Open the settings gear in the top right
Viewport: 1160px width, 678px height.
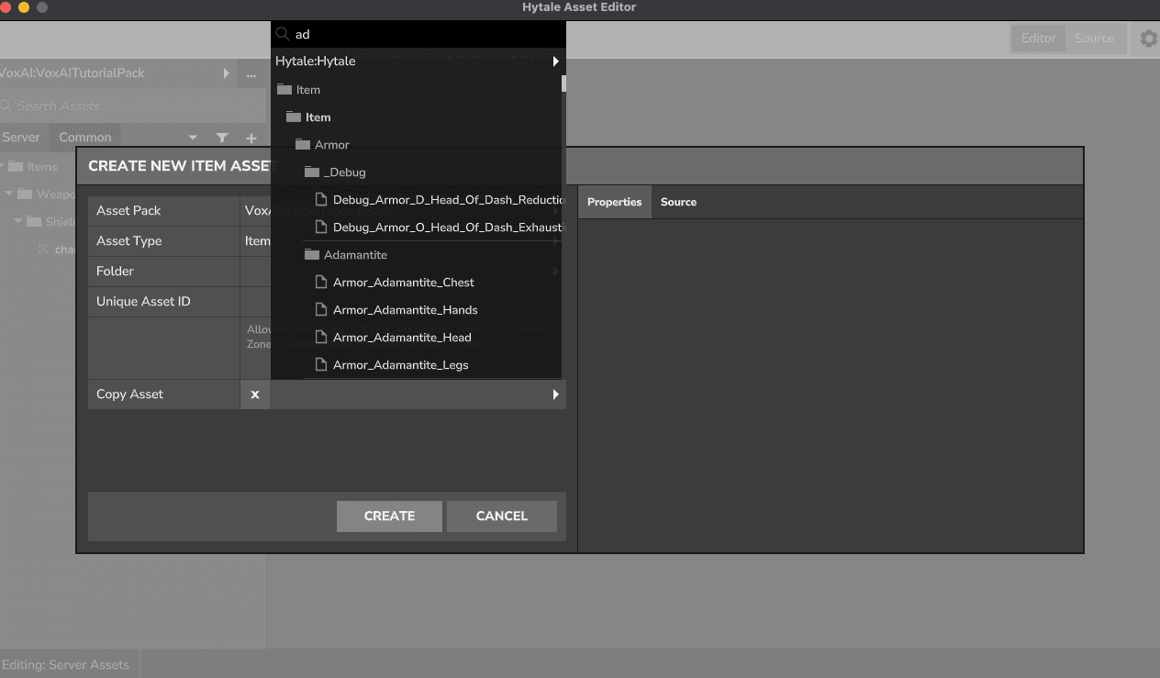tap(1146, 39)
